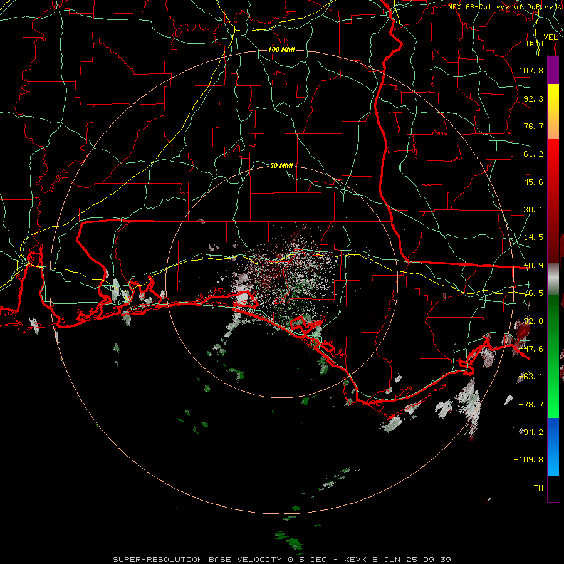Click the 50 NMI range ring label
This screenshot has width=564, height=564.
click(x=281, y=165)
